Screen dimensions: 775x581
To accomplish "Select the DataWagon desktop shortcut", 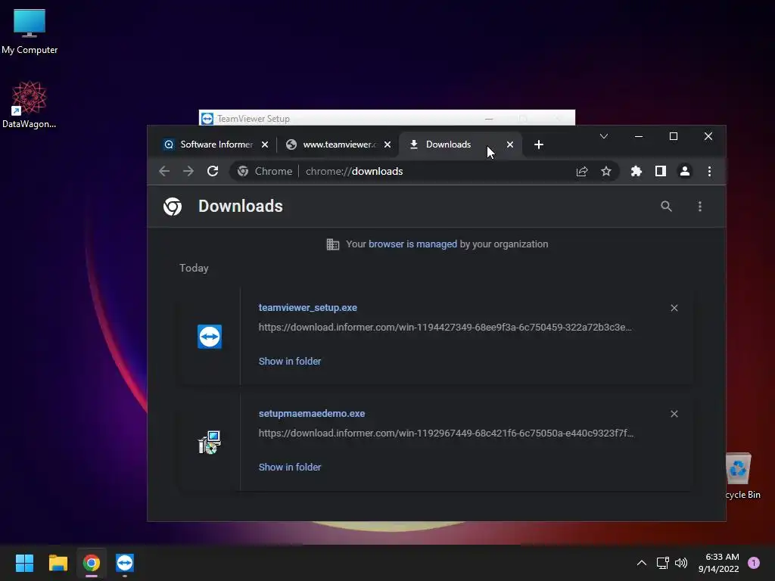I will tap(30, 105).
